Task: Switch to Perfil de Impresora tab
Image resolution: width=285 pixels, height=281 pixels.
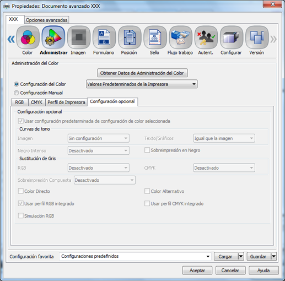Action: pos(66,102)
